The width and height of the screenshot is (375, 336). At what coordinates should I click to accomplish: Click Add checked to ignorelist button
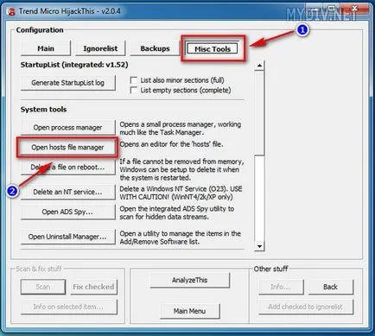(x=306, y=307)
